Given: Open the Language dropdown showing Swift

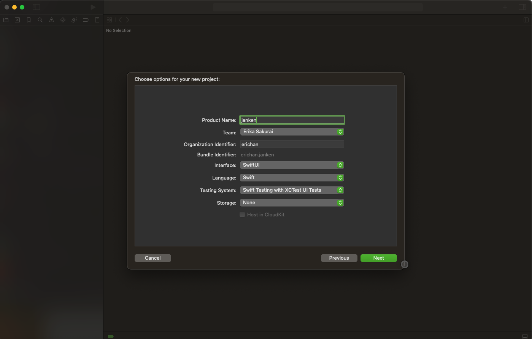Looking at the screenshot, I should [292, 178].
